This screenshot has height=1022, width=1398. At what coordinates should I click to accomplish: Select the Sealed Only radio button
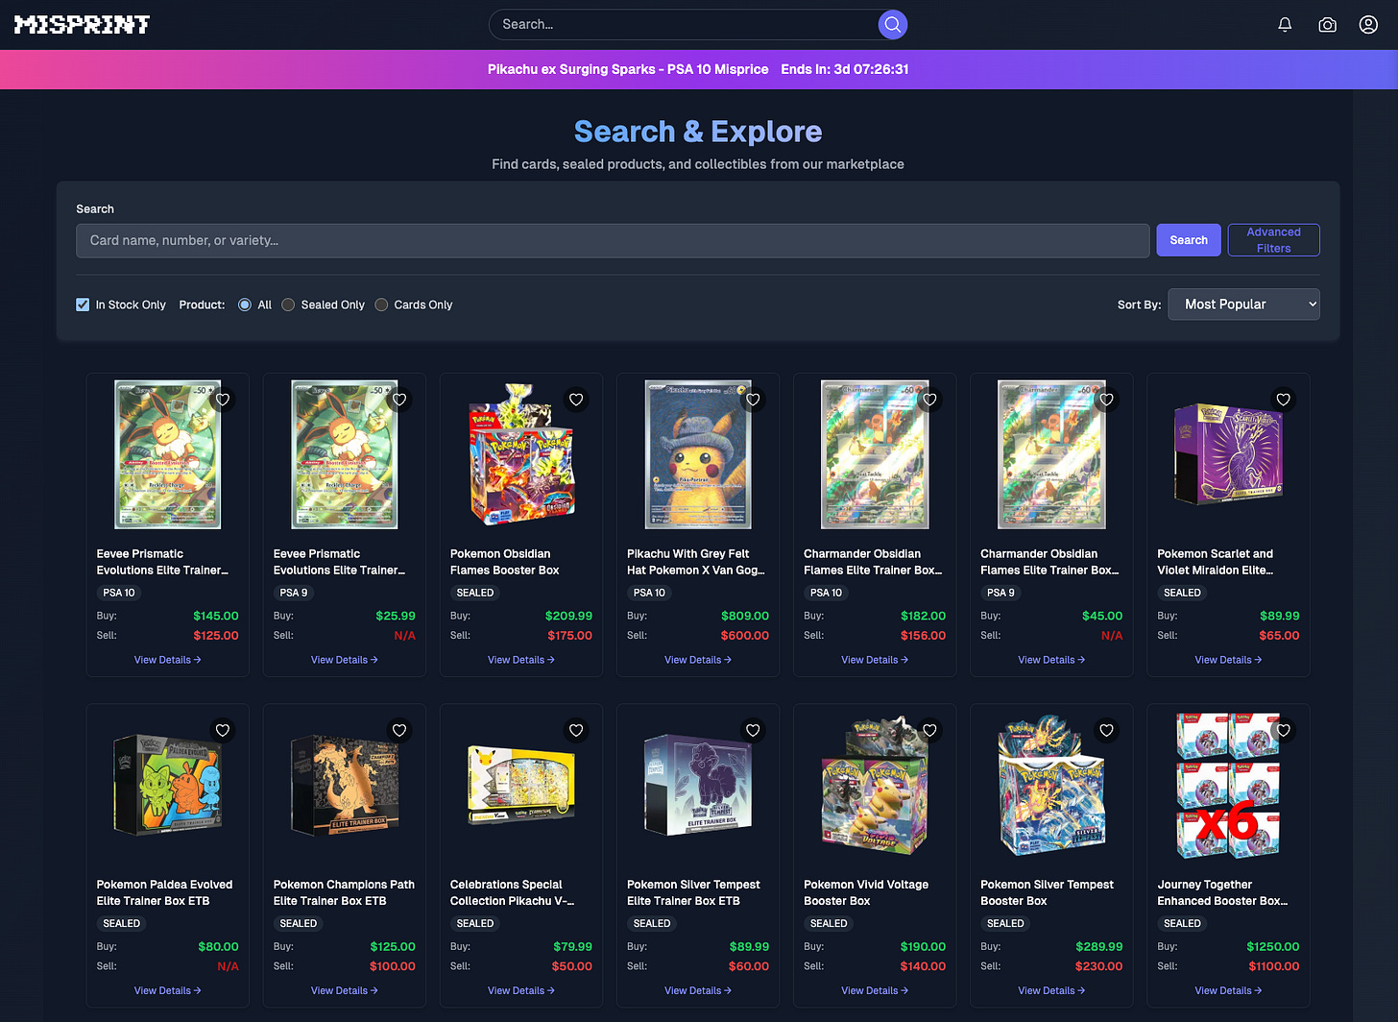(x=288, y=304)
